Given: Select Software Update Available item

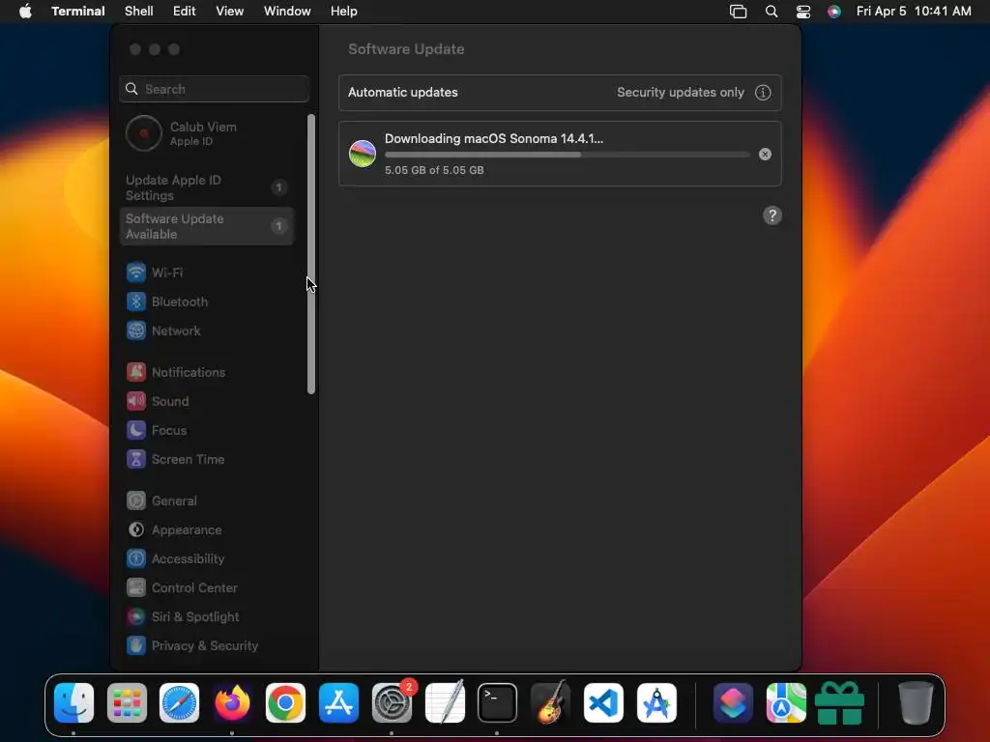Looking at the screenshot, I should point(206,226).
